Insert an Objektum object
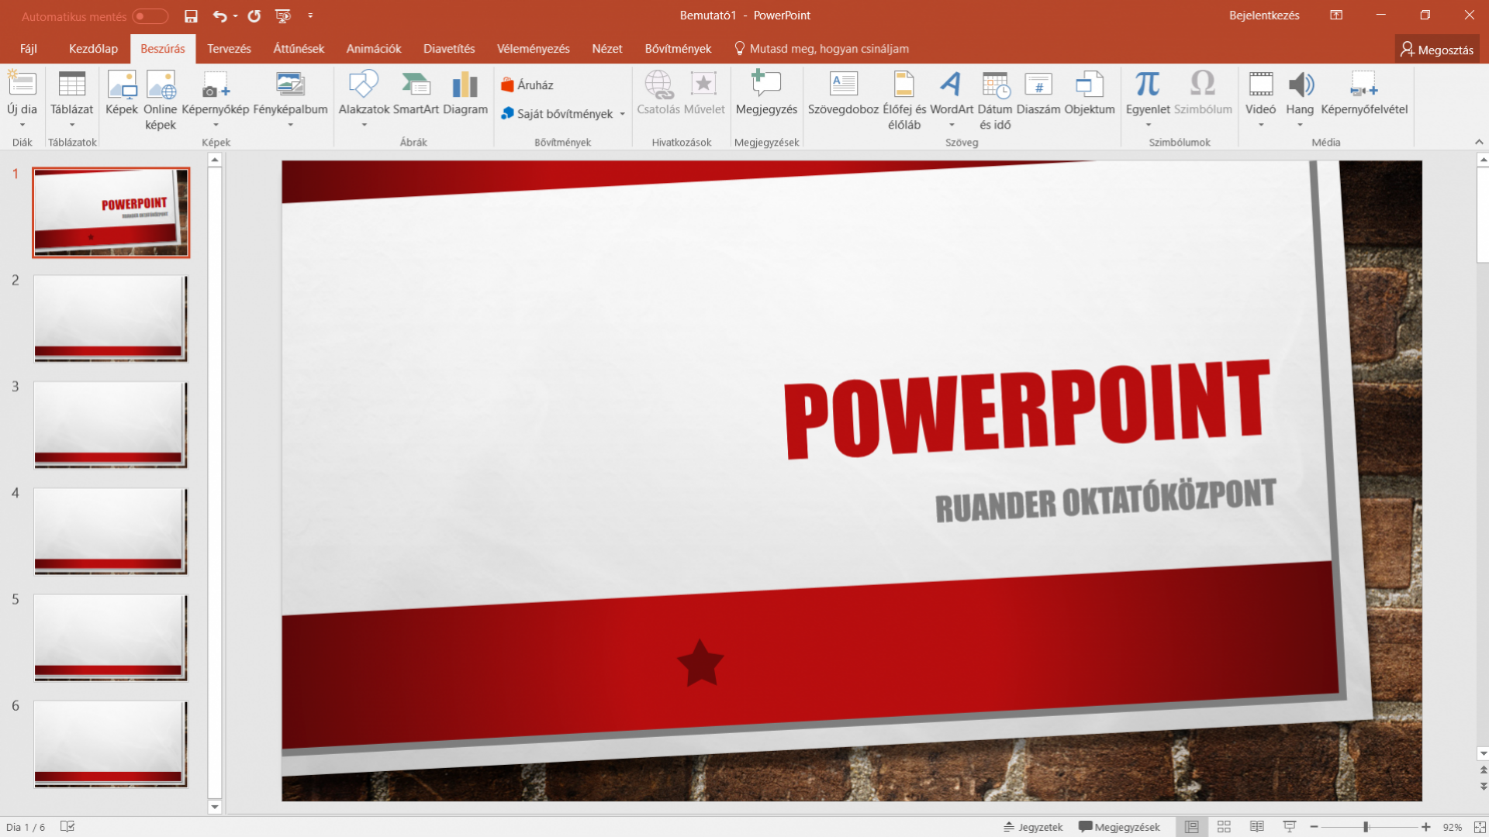1489x837 pixels. tap(1090, 93)
